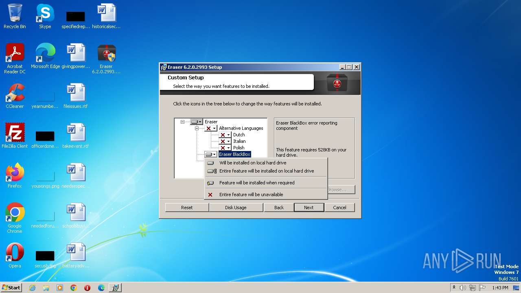Collapse the Alternative Languages tree node
The image size is (521, 293).
coord(197,128)
